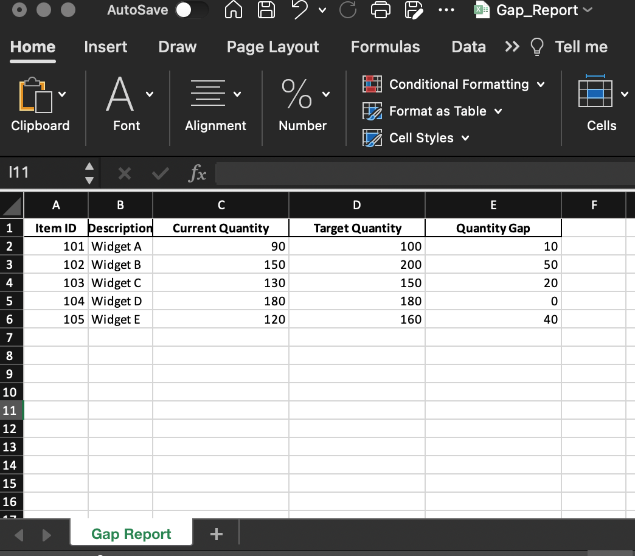
Task: Select the Quantity Gap header cell
Action: click(493, 228)
